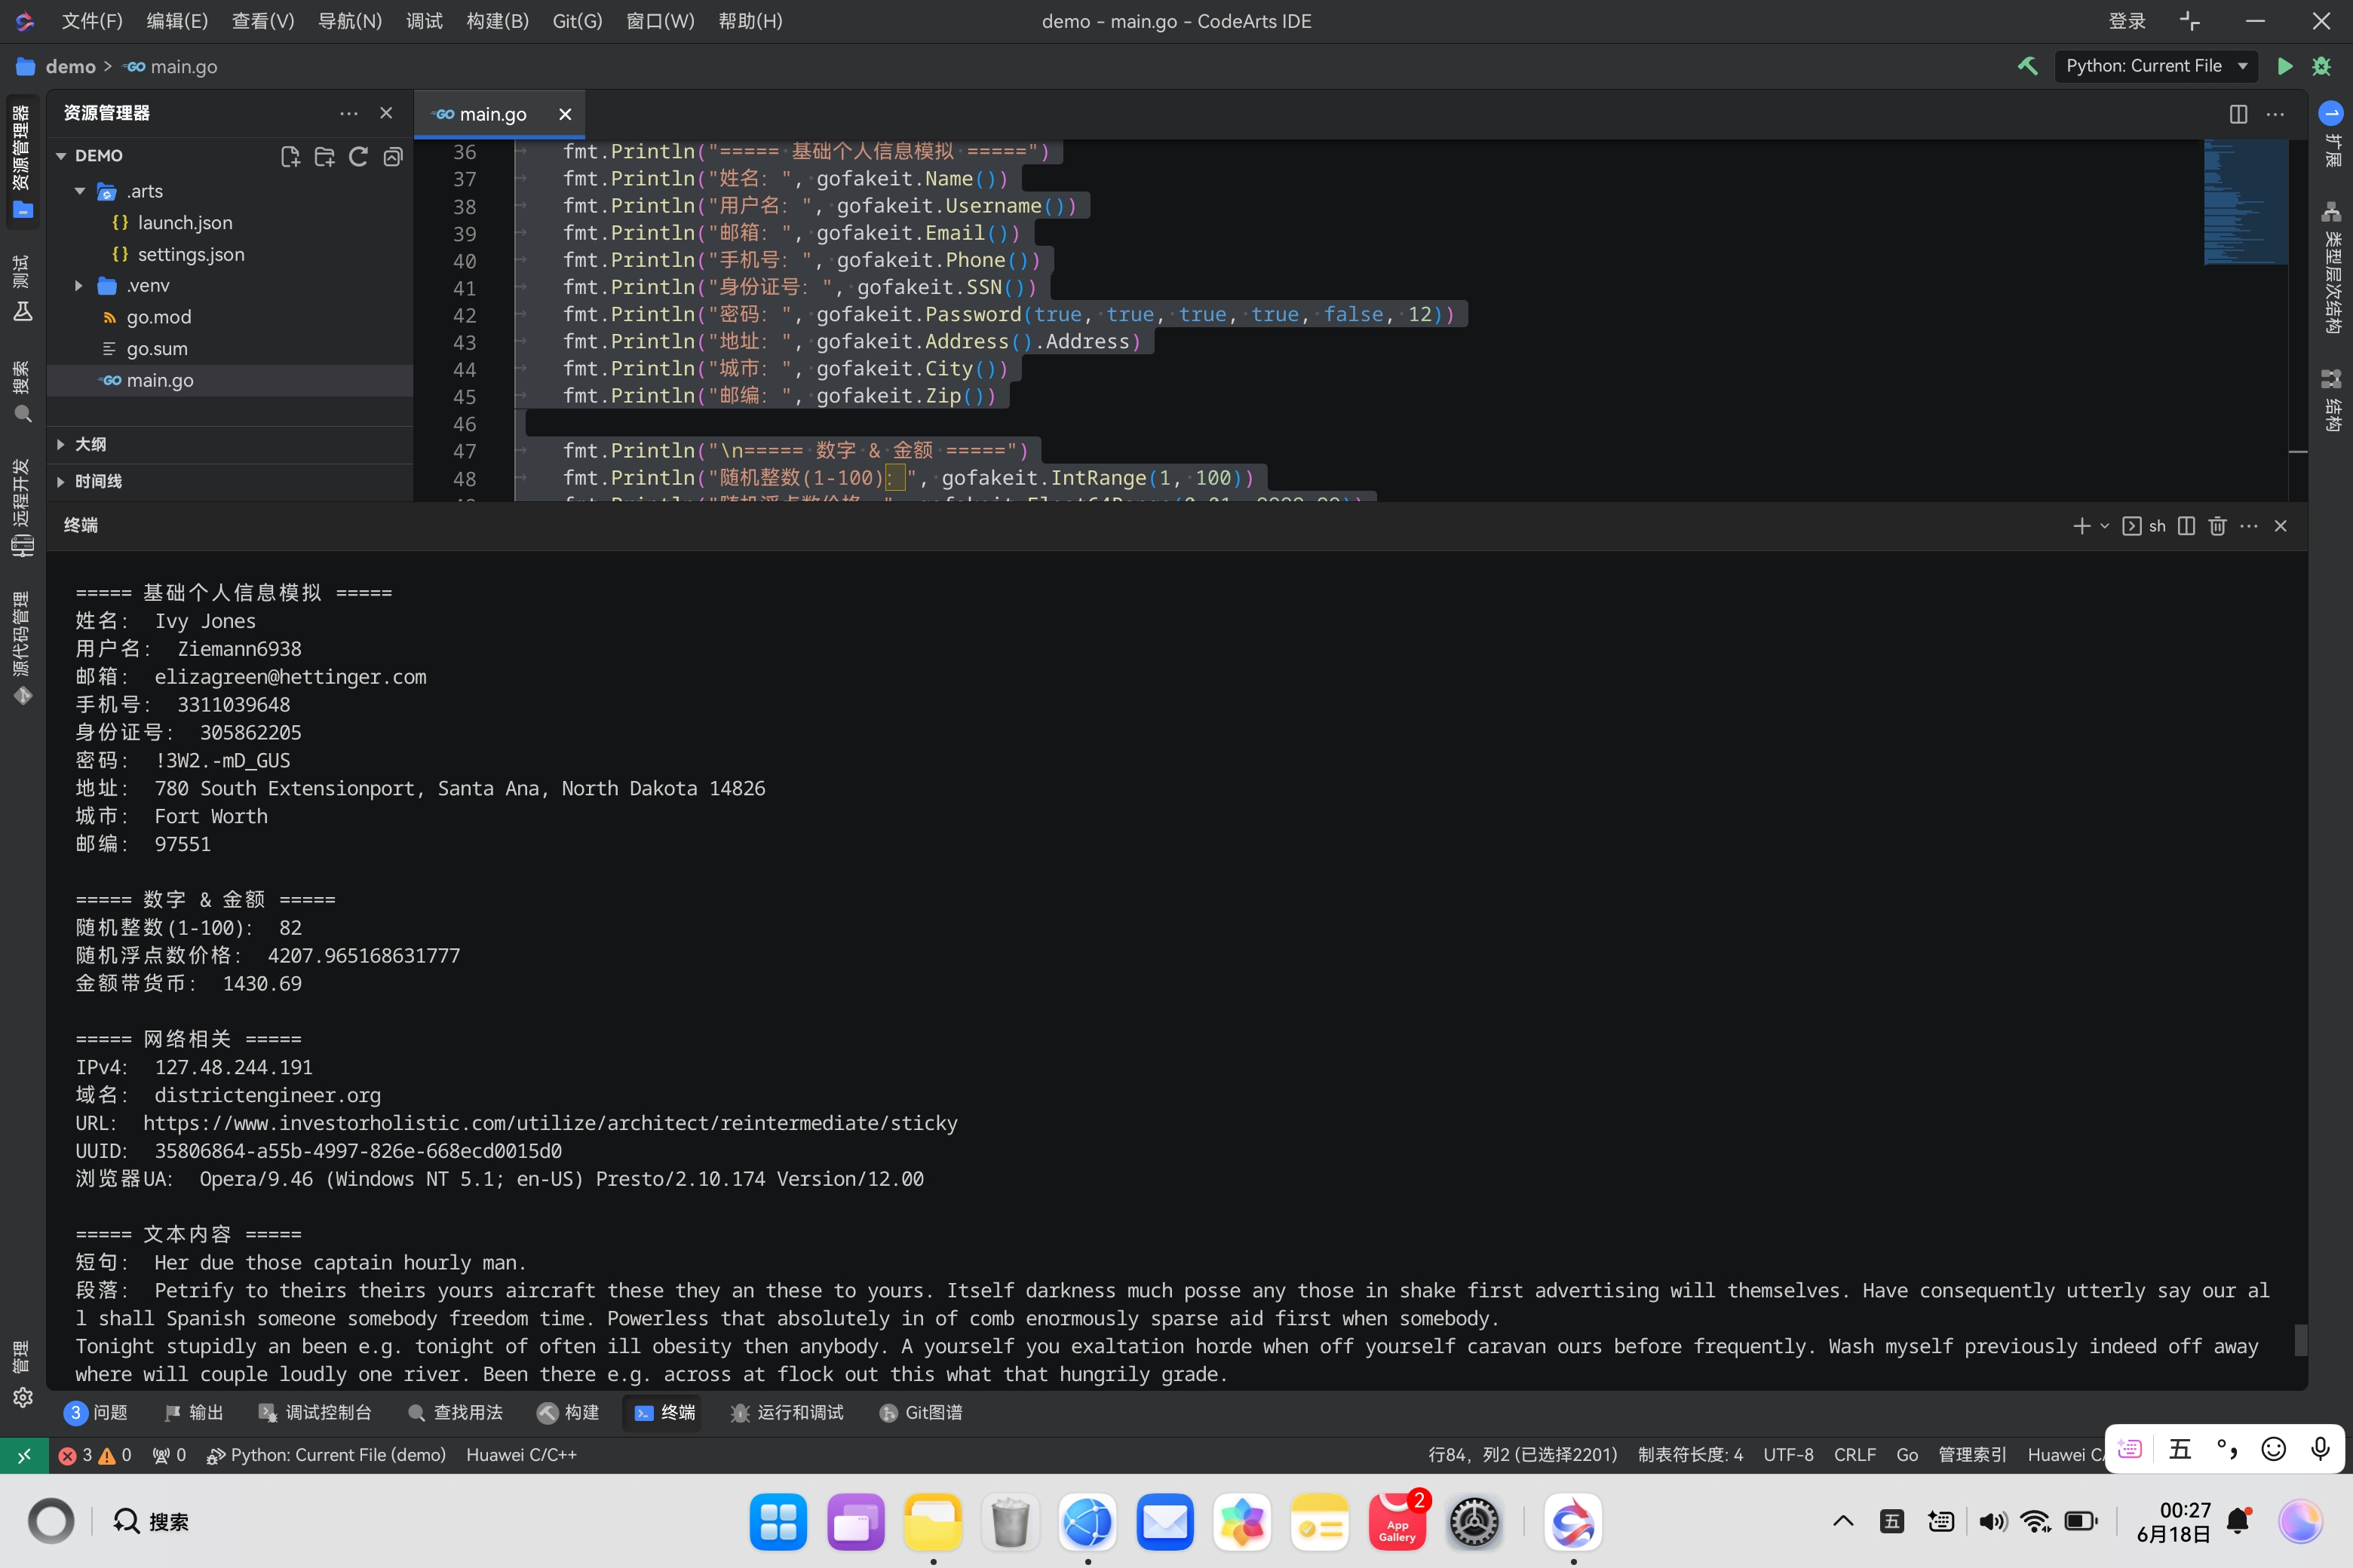
Task: Click the green build hammer icon
Action: point(2027,66)
